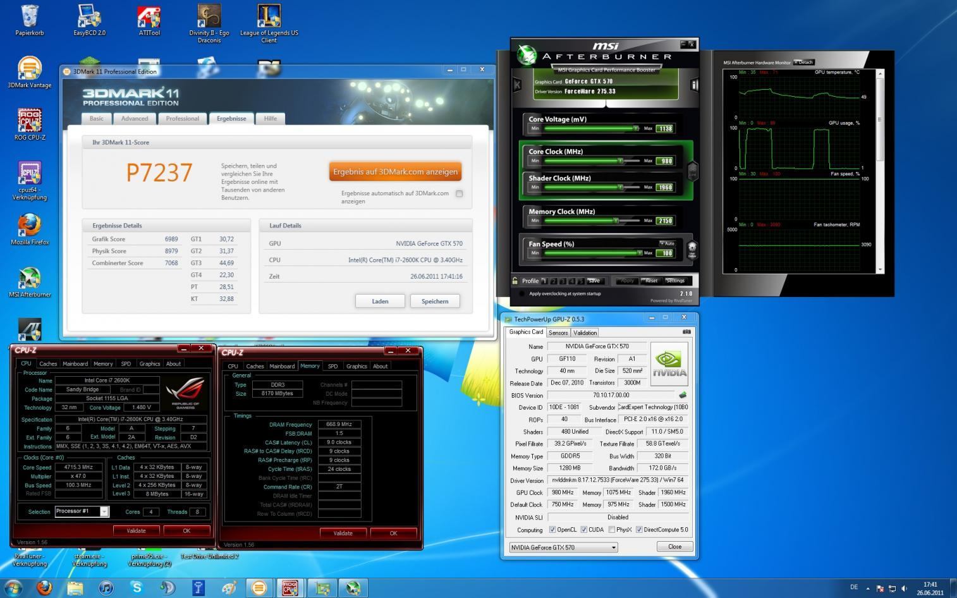Click Validate in left CPU-Z window

click(x=136, y=531)
